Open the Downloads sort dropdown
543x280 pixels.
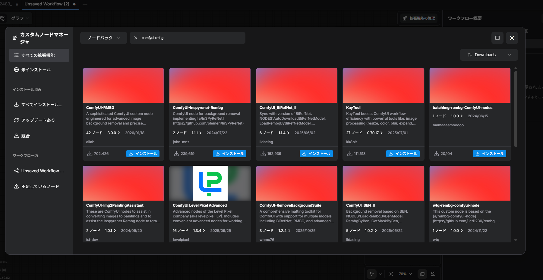coord(489,55)
